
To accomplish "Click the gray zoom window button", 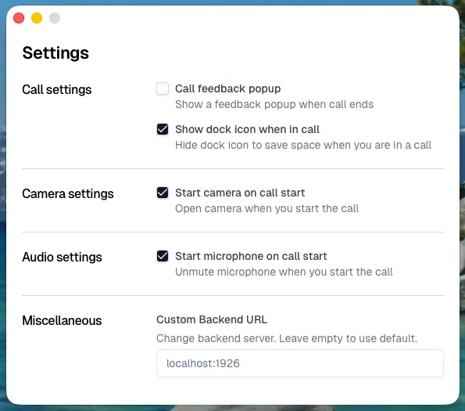I will (x=55, y=18).
